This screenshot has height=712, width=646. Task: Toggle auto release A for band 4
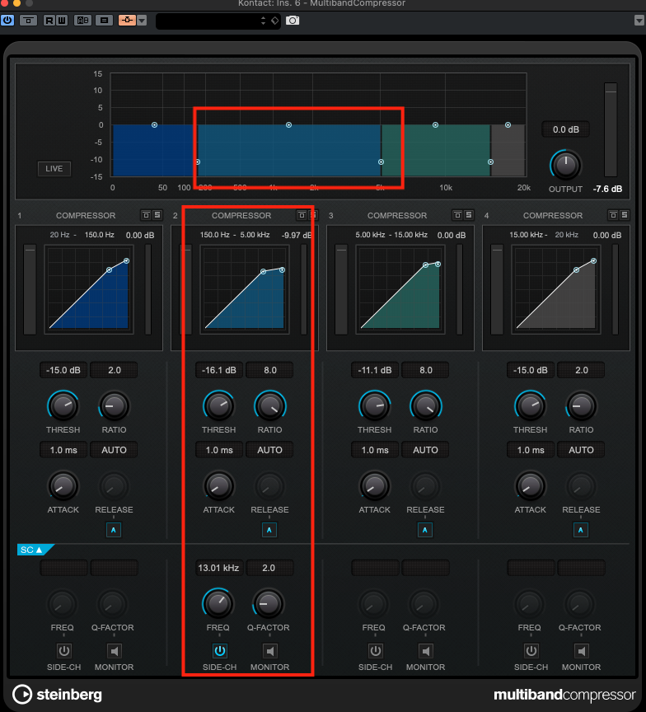pyautogui.click(x=581, y=530)
